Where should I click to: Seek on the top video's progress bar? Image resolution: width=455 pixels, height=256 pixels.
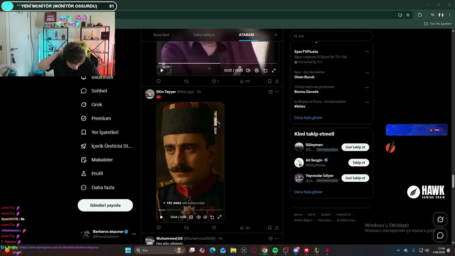(x=218, y=63)
